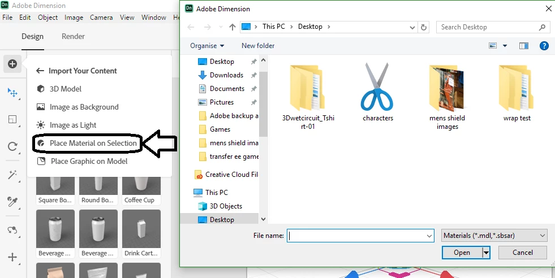Select pinned Desktop in Quick access

pos(222,62)
